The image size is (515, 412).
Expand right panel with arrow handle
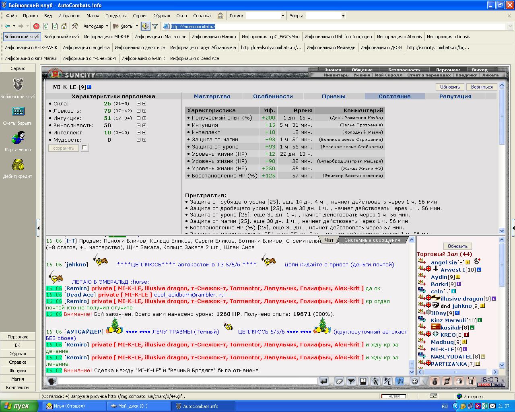pyautogui.click(x=513, y=228)
